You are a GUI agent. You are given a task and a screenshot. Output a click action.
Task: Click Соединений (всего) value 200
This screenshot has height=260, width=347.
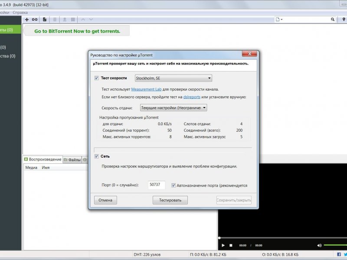(x=239, y=130)
